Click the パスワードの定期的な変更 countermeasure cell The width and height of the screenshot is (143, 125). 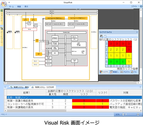[x=125, y=101]
